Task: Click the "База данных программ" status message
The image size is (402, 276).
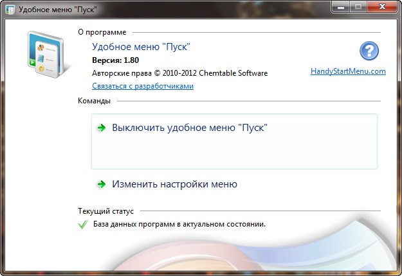Action: point(179,225)
